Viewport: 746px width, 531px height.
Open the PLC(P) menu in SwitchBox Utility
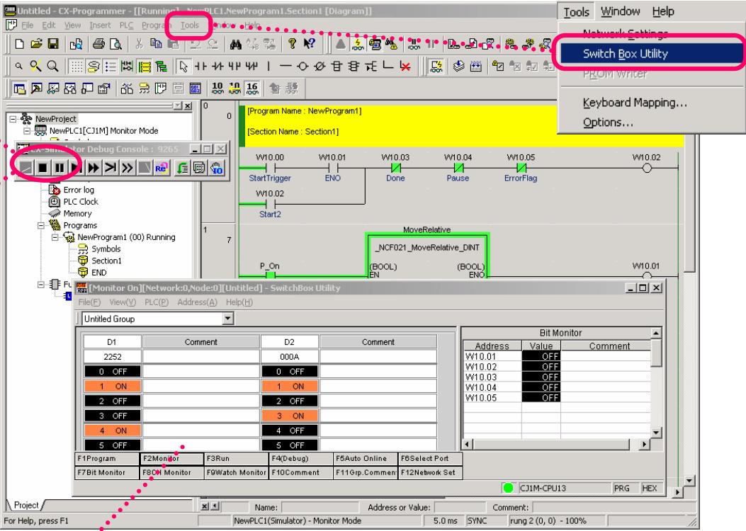click(x=157, y=302)
